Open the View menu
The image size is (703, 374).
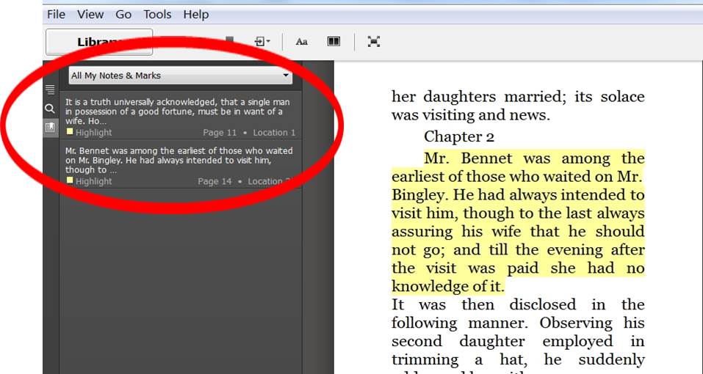(90, 15)
